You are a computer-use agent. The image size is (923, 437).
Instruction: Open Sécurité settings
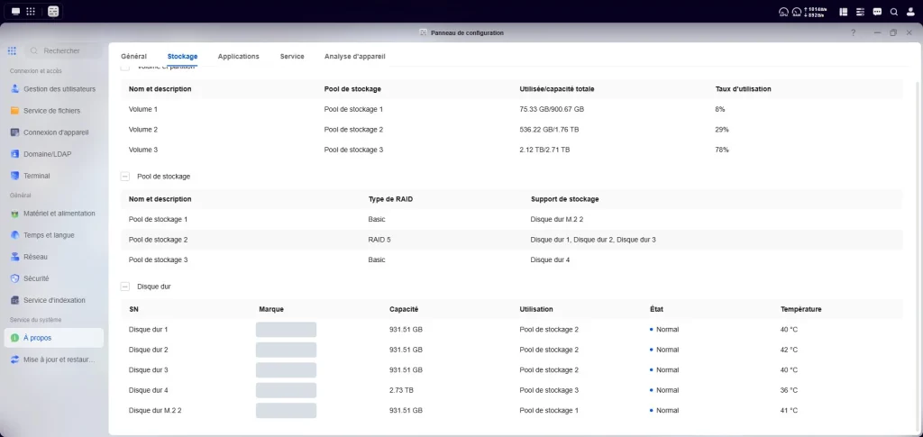pyautogui.click(x=53, y=278)
